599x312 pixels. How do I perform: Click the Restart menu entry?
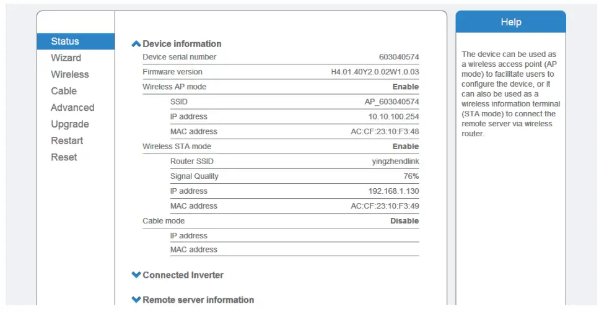click(x=67, y=141)
